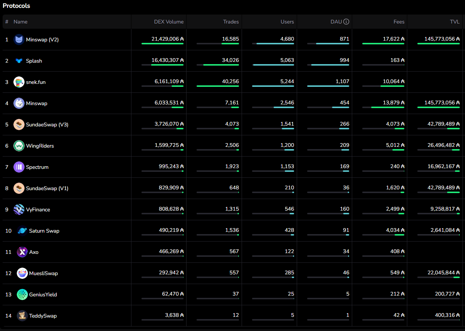Open the TeddySwap protocol name
This screenshot has height=331, width=465.
43,316
